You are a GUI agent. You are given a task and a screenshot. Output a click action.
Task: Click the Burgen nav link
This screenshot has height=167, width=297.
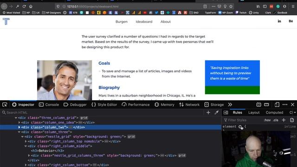pyautogui.click(x=122, y=22)
